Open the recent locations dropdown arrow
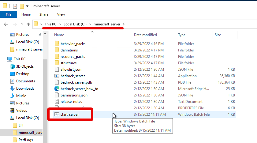This screenshot has width=257, height=143. (22, 24)
